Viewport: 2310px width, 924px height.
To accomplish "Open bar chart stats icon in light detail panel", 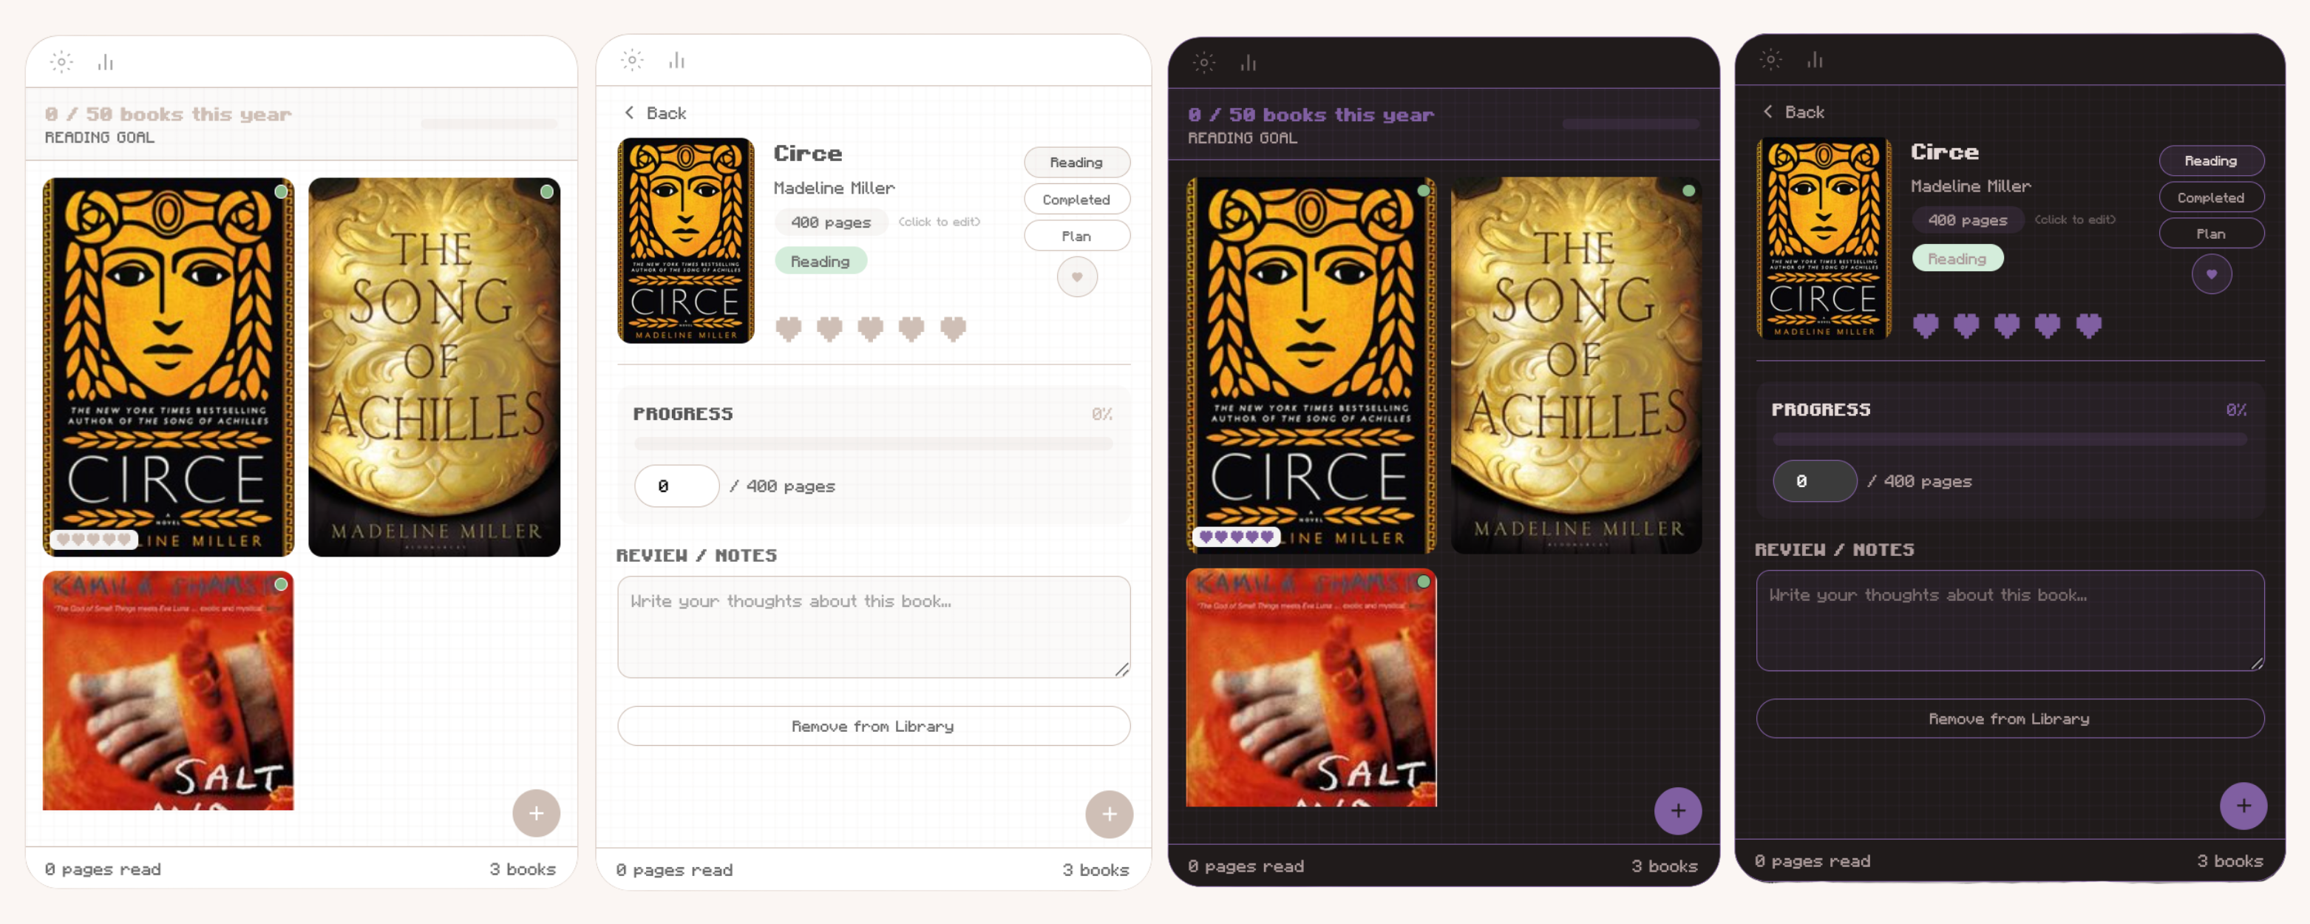I will 677,60.
